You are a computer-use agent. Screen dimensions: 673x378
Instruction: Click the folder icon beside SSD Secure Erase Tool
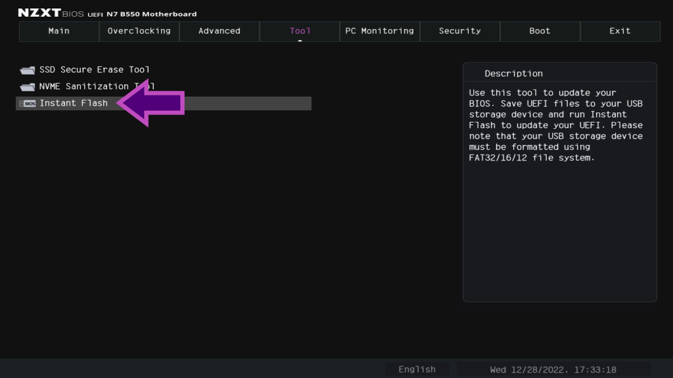click(x=27, y=69)
